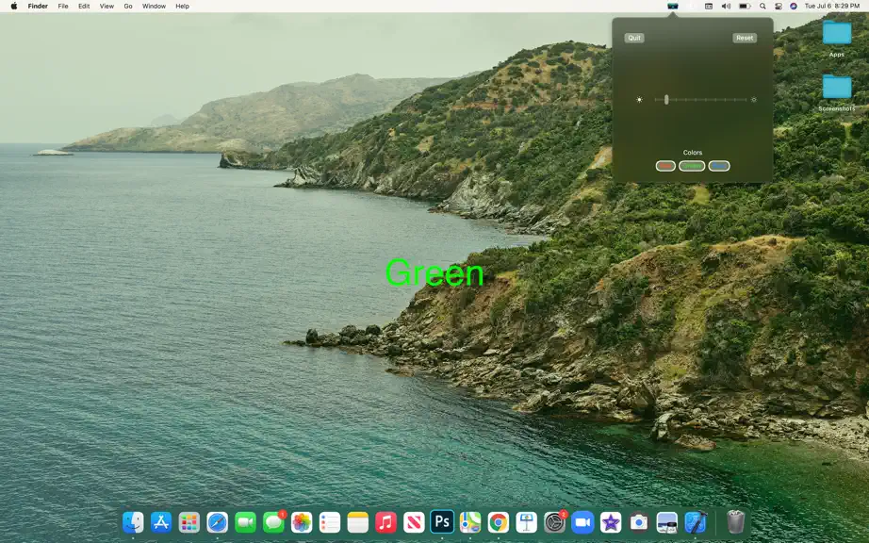Click the keyboard input menu bar icon
The image size is (869, 543).
pyautogui.click(x=708, y=6)
